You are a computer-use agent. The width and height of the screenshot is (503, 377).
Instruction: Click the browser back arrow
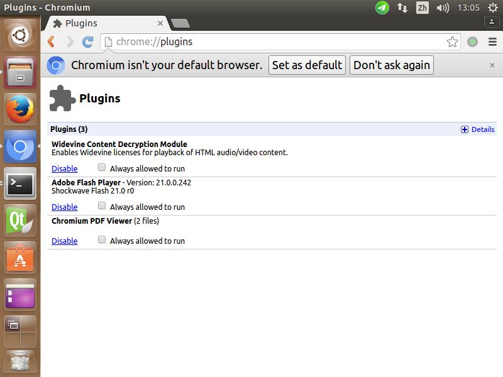52,42
